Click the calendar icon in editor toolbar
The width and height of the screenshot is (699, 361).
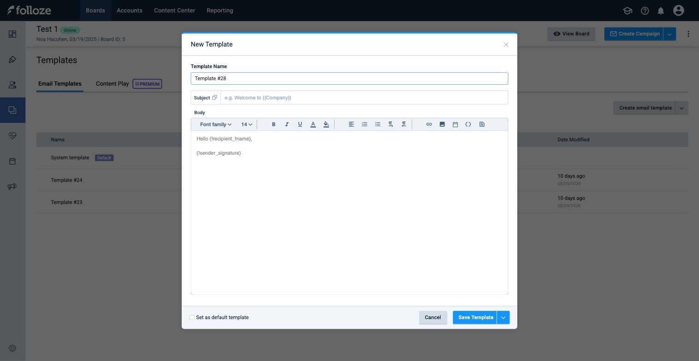[x=455, y=124]
